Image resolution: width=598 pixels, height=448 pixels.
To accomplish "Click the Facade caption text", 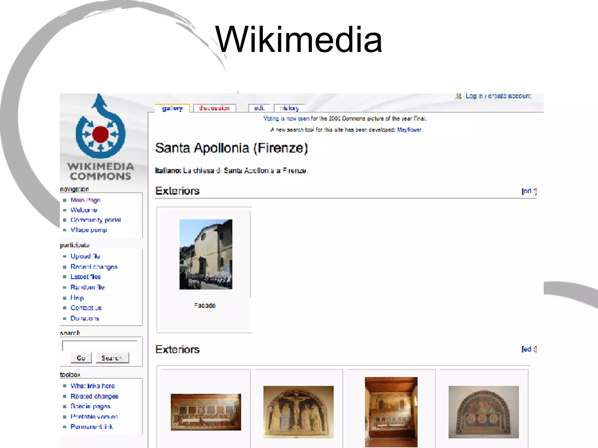I will [205, 306].
